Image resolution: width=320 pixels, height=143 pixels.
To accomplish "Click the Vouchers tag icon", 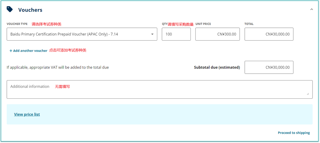I will point(9,9).
